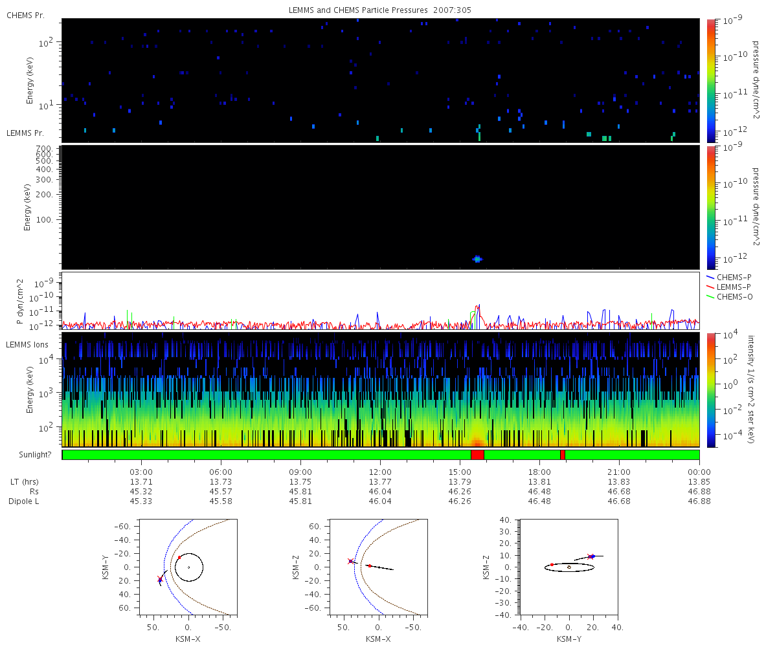Click the small red segment in Sunlight bar
Image resolution: width=777 pixels, height=647 pixels.
(x=563, y=455)
